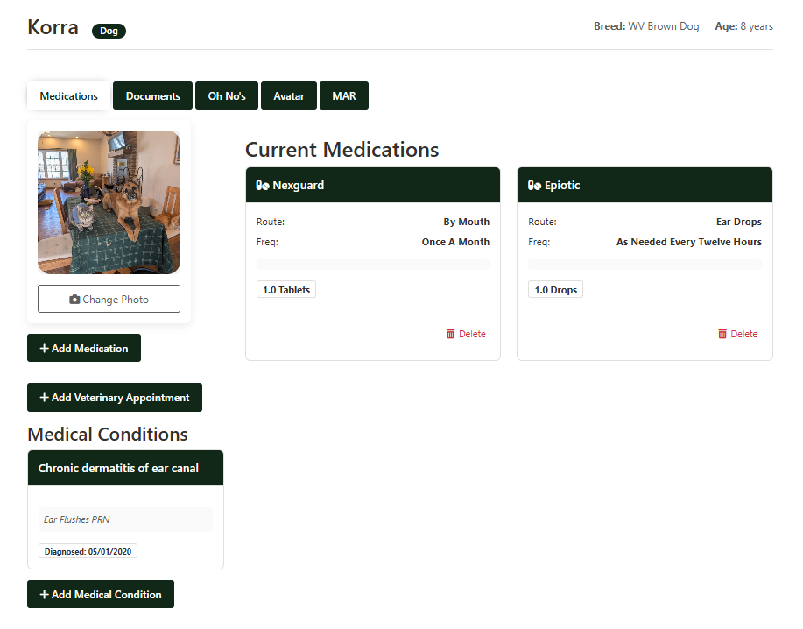Click plus icon in Add Veterinary Appointment
This screenshot has height=629, width=803.
tap(45, 398)
